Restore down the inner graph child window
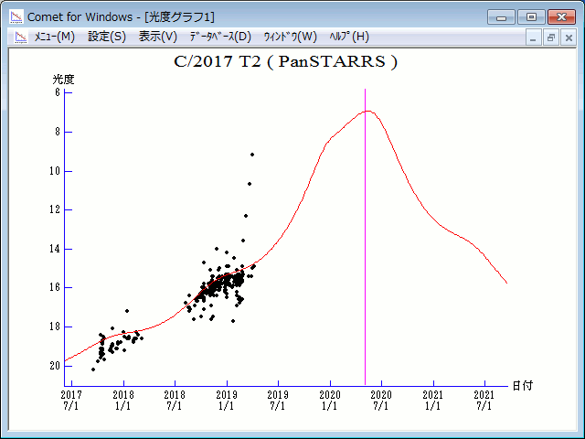This screenshot has width=585, height=439. [x=551, y=37]
